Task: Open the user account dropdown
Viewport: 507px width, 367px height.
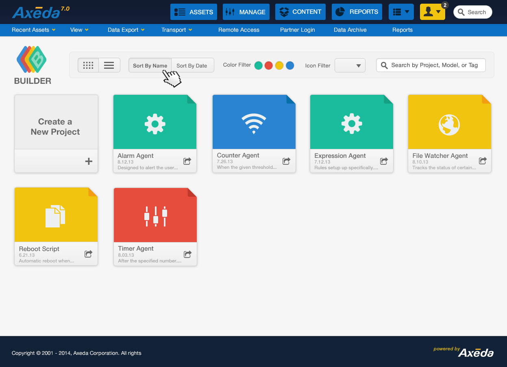Action: click(432, 12)
